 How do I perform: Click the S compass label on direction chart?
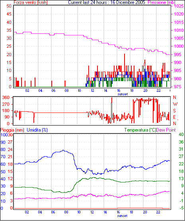[174, 111]
